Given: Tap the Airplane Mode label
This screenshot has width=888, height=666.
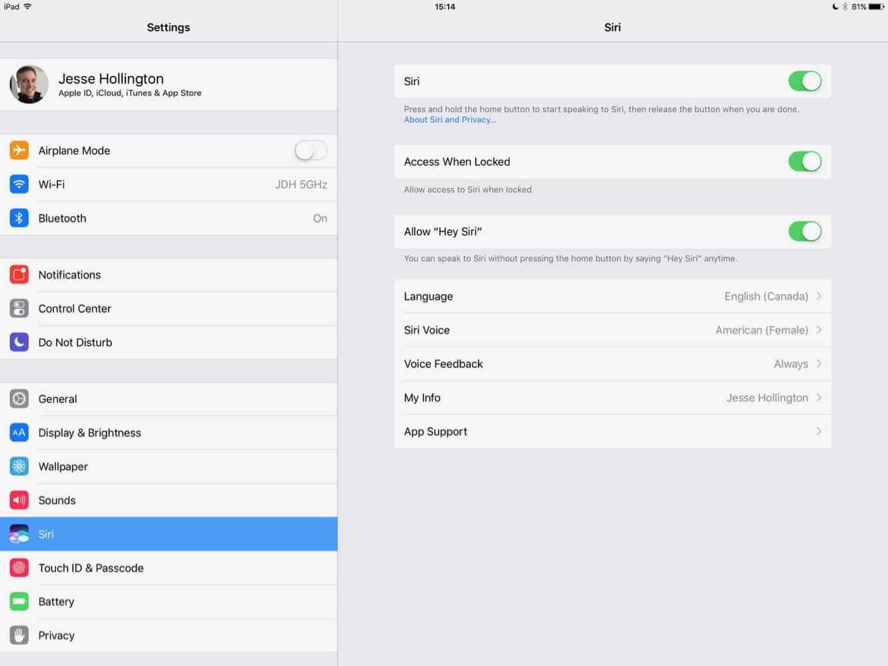Looking at the screenshot, I should (x=74, y=151).
